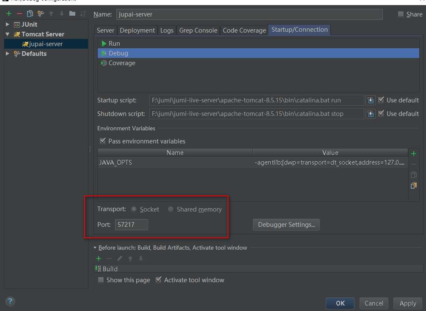The width and height of the screenshot is (426, 311).
Task: Remove selected environment variable
Action: click(413, 164)
